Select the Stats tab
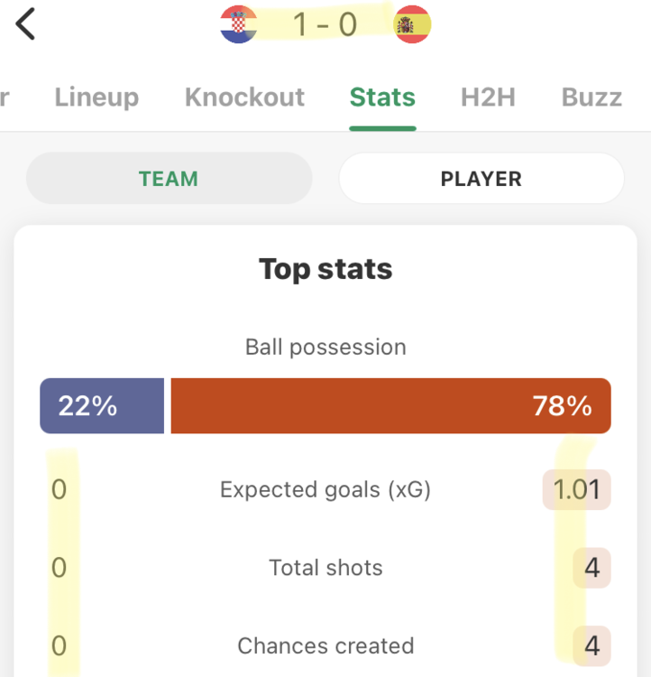Viewport: 651px width, 677px height. (382, 97)
